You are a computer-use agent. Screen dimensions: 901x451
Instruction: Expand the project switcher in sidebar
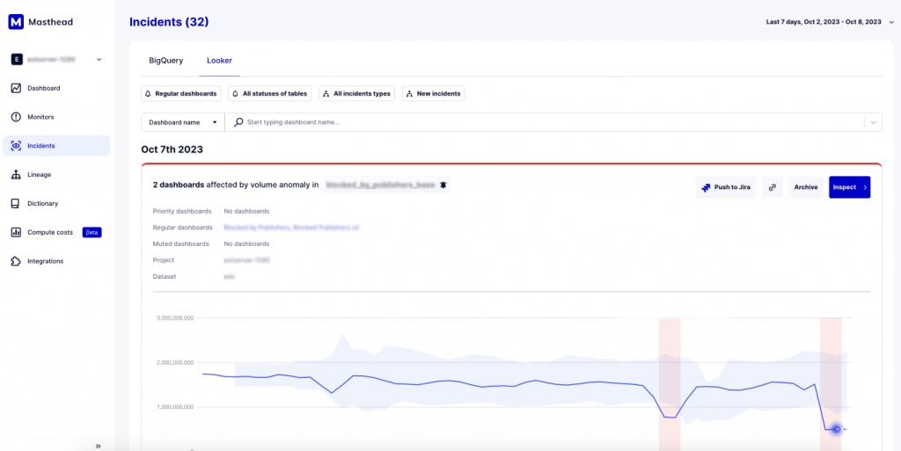(x=99, y=60)
